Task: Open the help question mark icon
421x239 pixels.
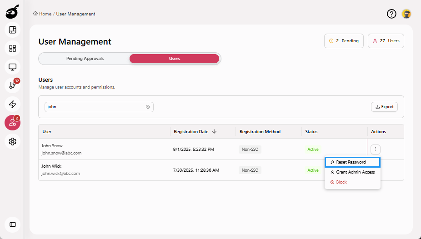Action: tap(391, 14)
